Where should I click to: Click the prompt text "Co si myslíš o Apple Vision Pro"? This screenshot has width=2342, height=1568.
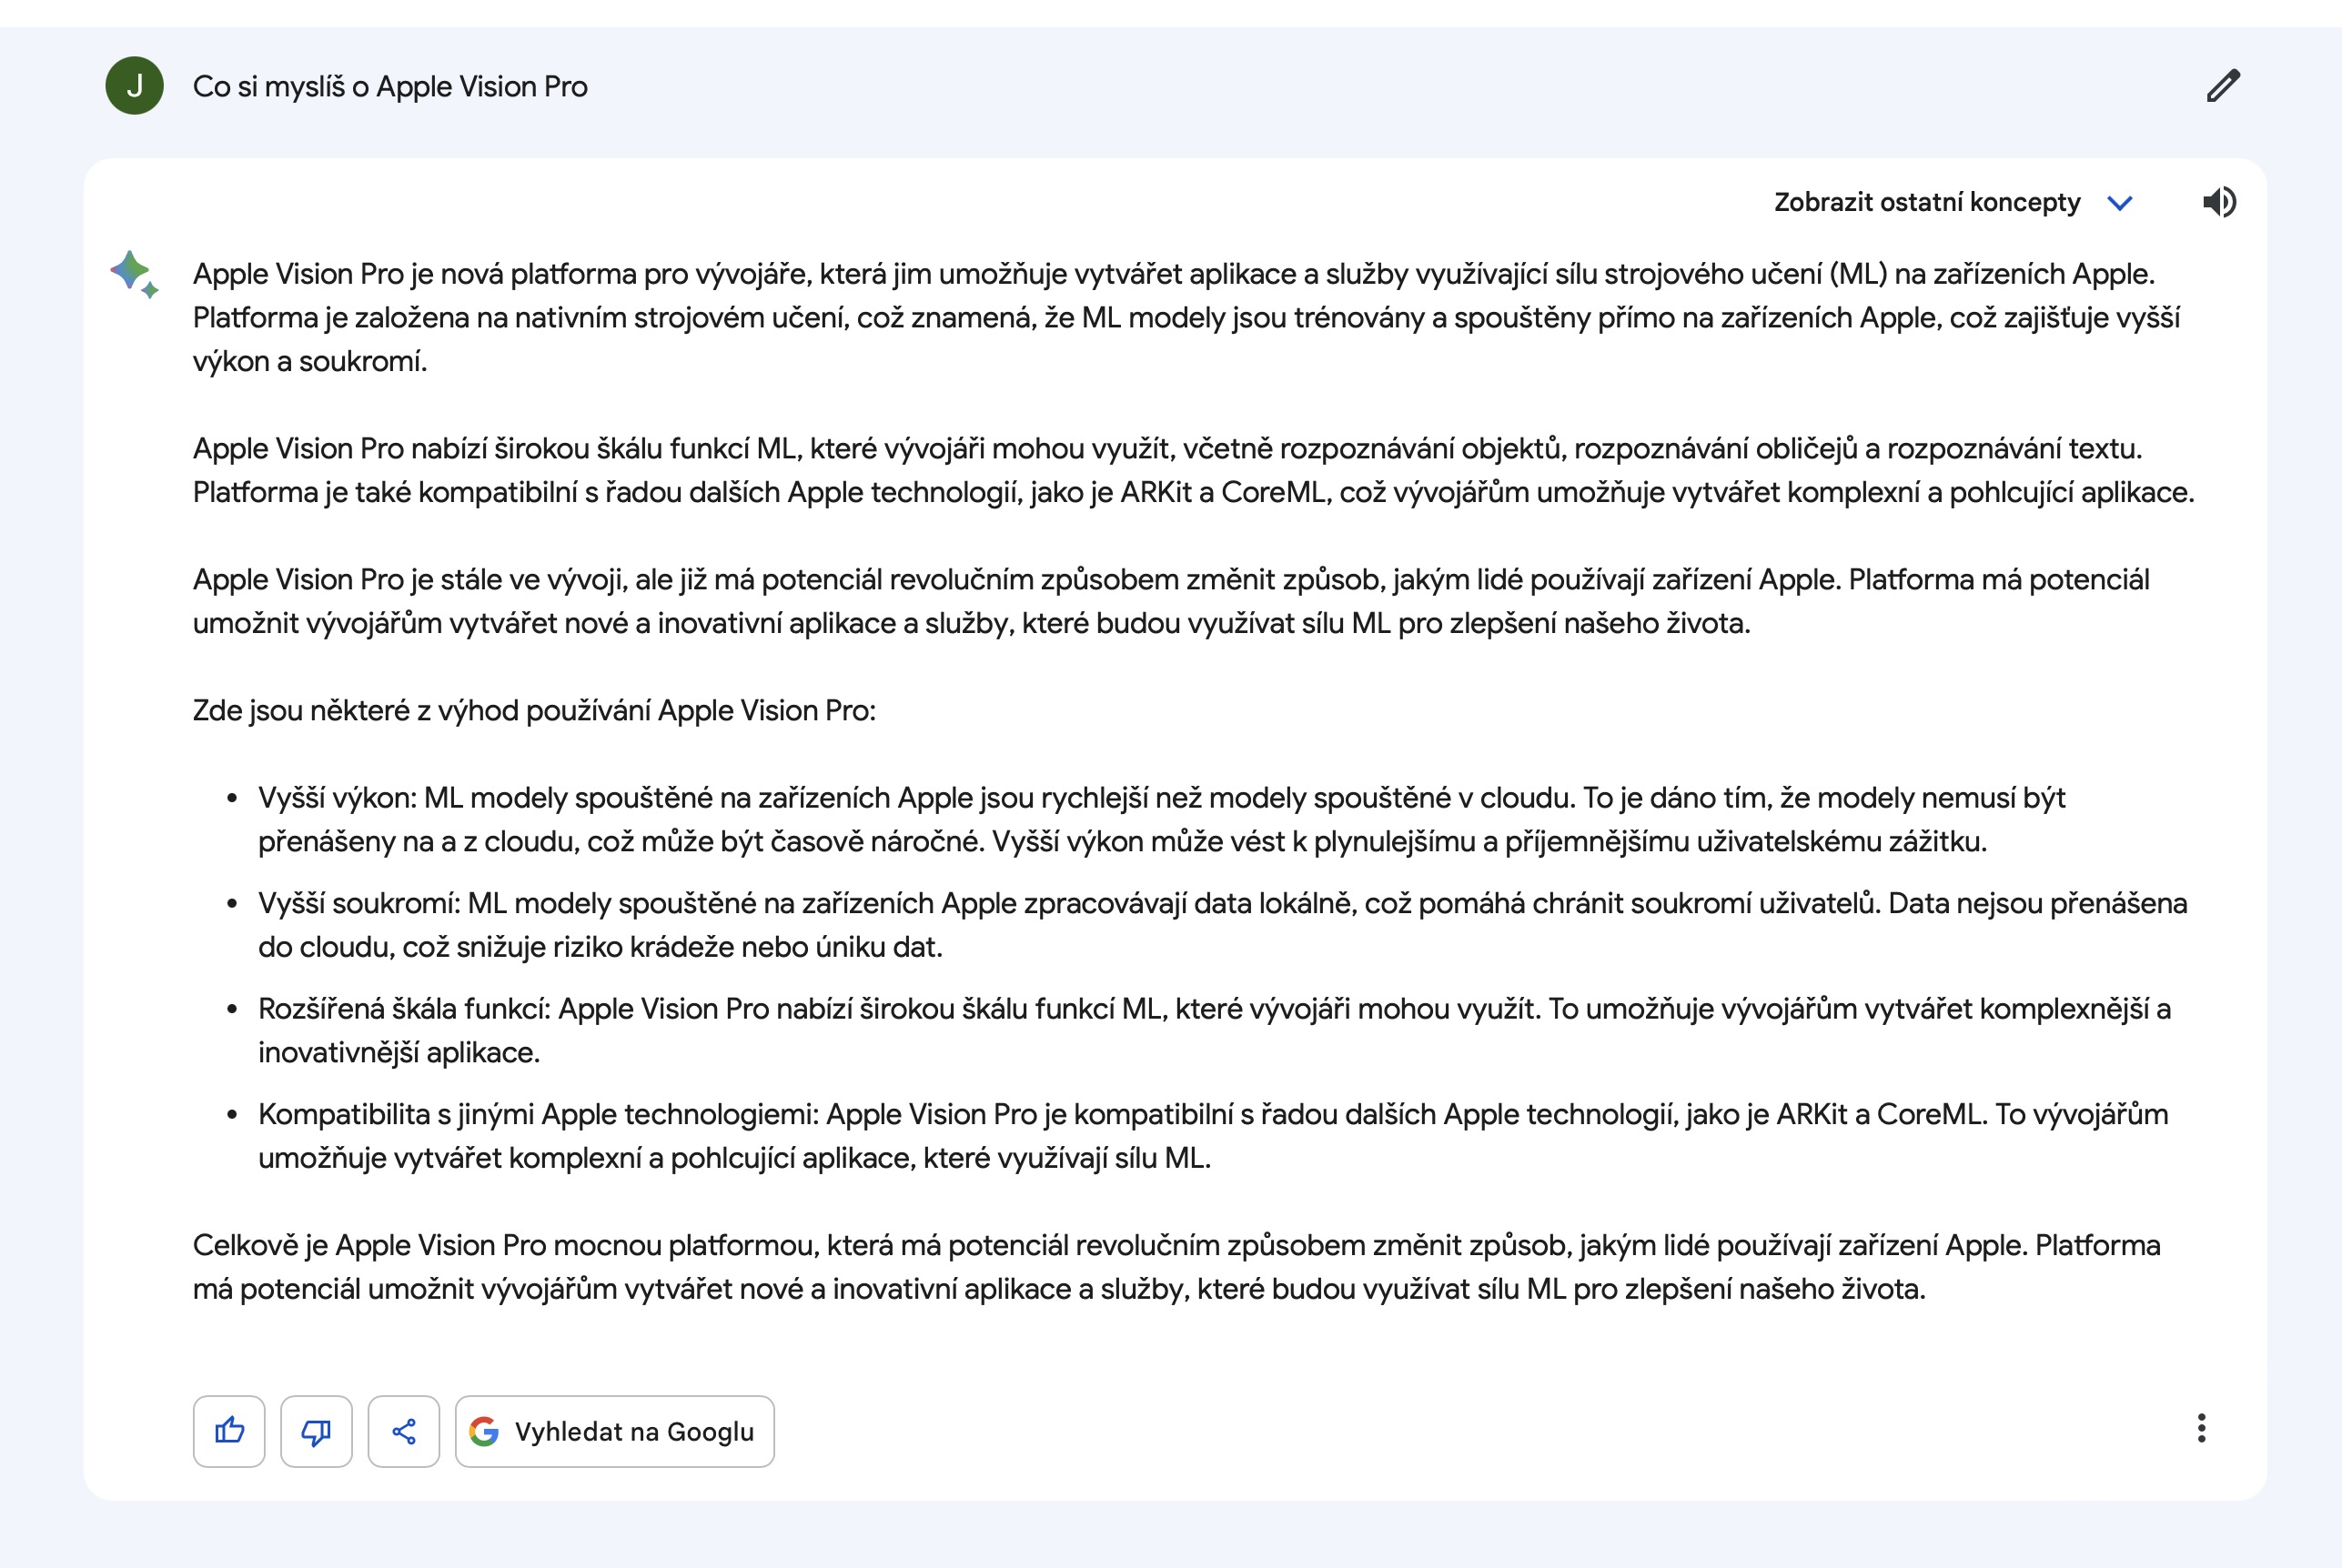[390, 87]
